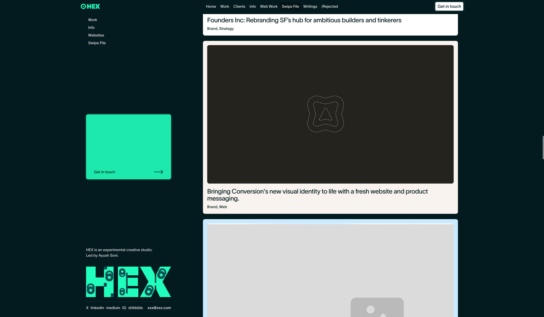The width and height of the screenshot is (544, 317).
Task: Click the 'Led by Ayush Soni.' text
Action: click(x=102, y=255)
